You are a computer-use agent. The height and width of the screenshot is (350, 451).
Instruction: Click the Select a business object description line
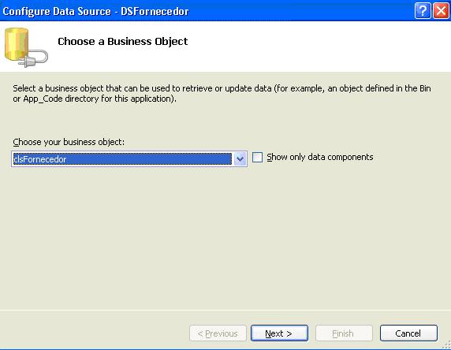point(222,88)
